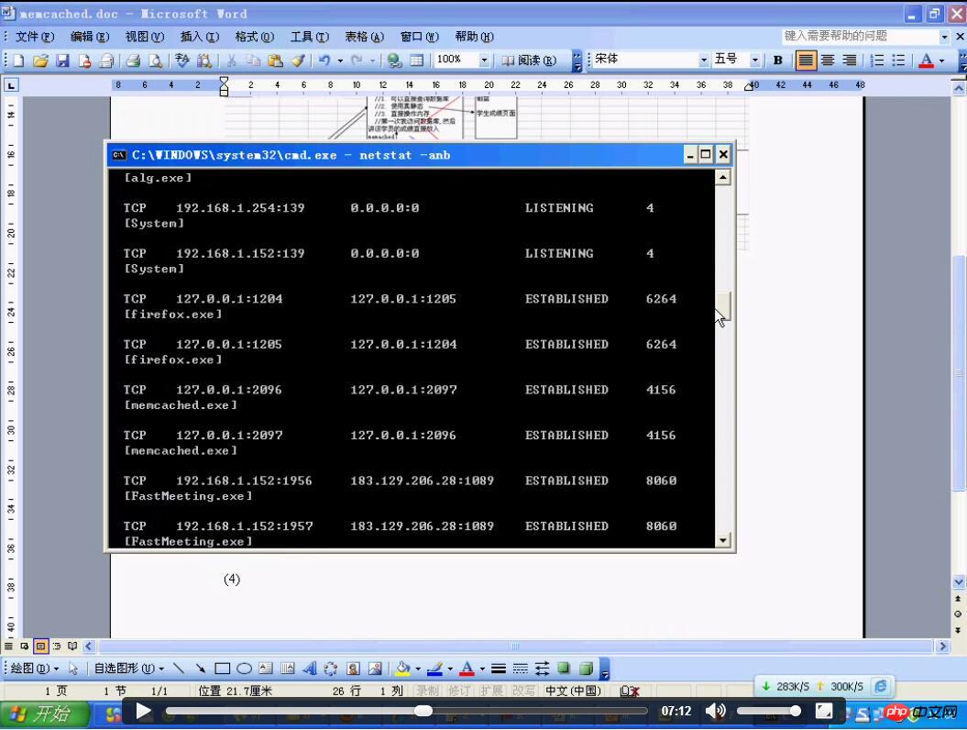Screen dimensions: 967x730
Task: Open the 表格 Table menu
Action: pos(364,37)
